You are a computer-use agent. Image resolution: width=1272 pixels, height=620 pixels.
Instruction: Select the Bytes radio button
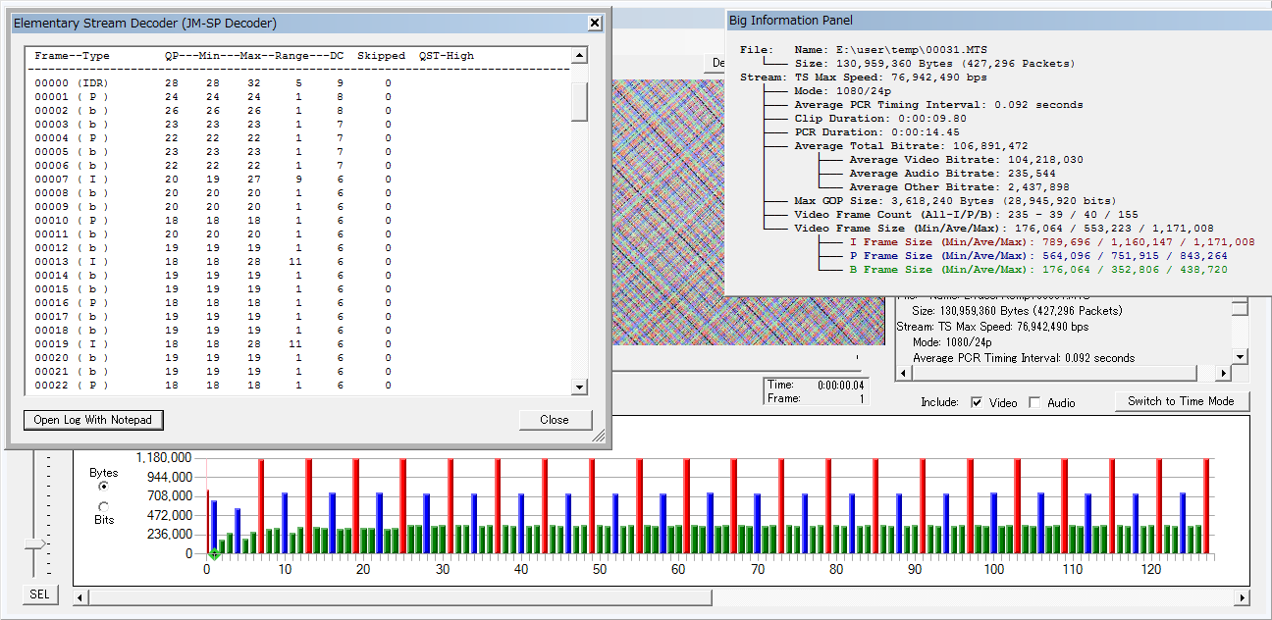104,486
